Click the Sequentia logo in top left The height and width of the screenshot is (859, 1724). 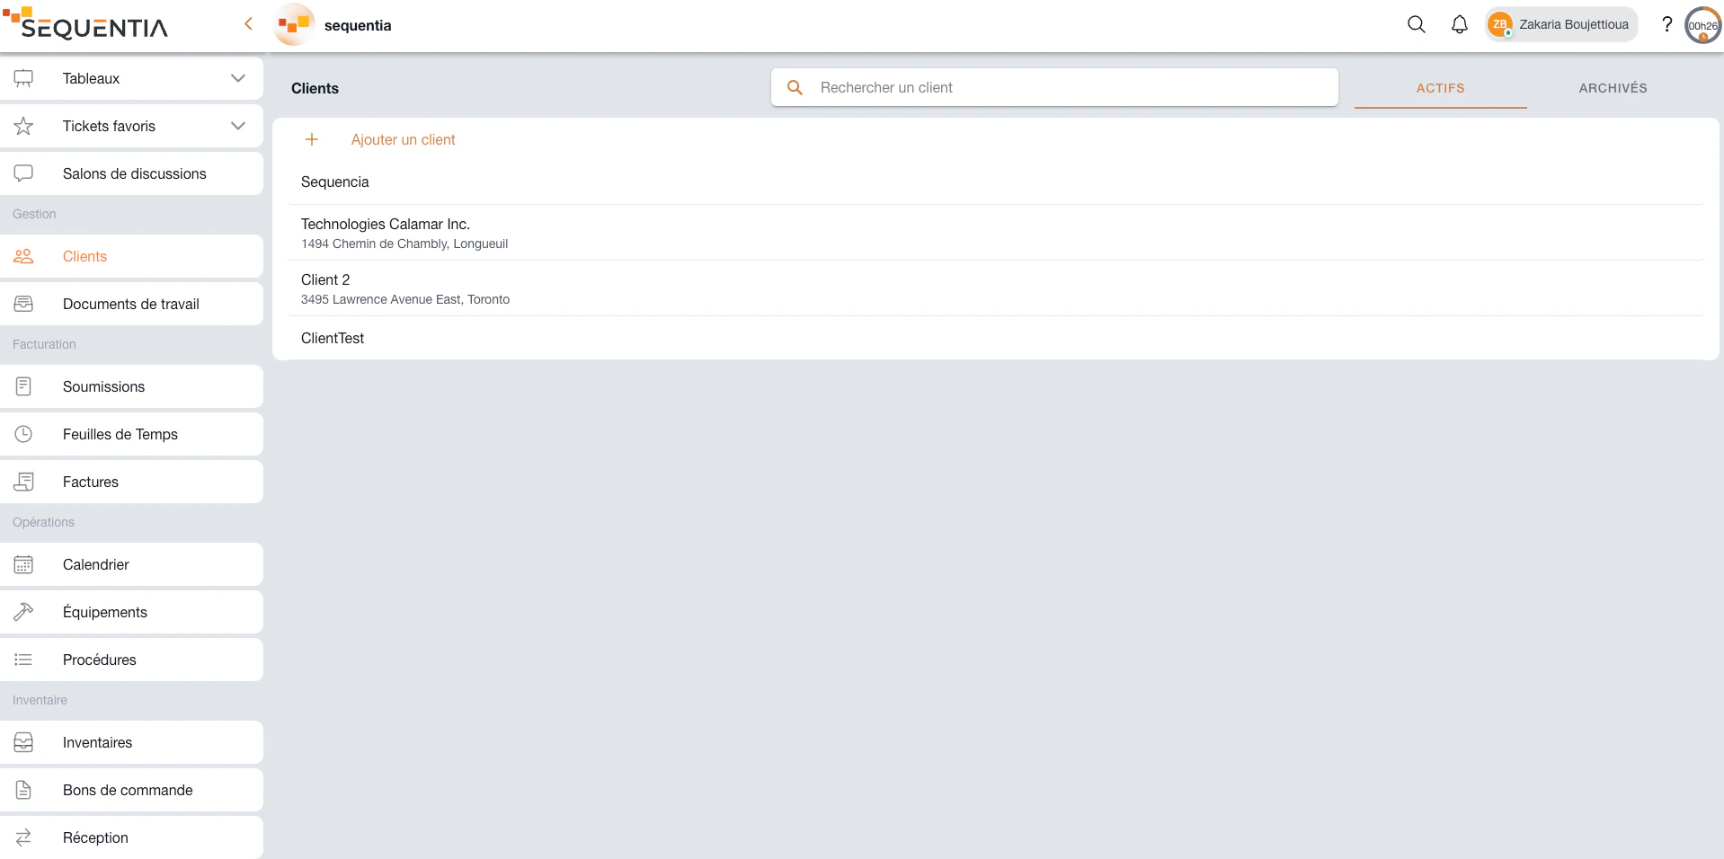pyautogui.click(x=85, y=23)
